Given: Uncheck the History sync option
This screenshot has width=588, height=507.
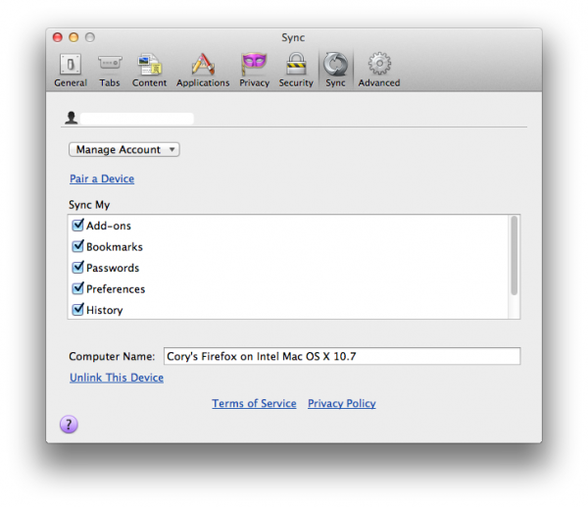Looking at the screenshot, I should click(78, 310).
